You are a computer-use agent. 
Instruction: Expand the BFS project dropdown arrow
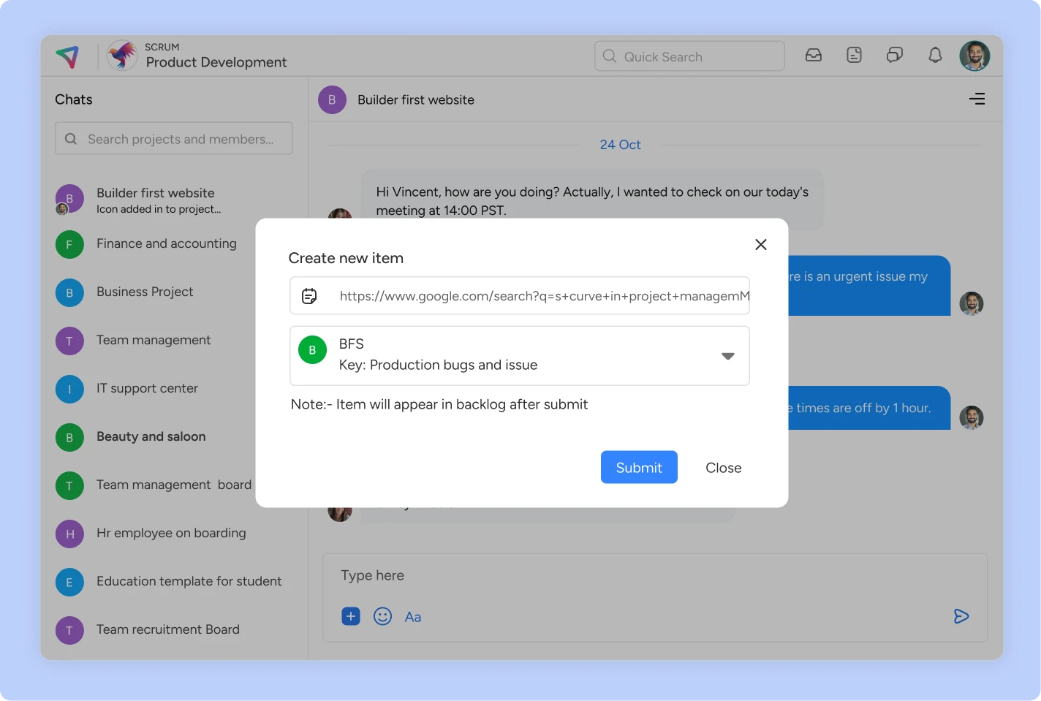tap(727, 356)
